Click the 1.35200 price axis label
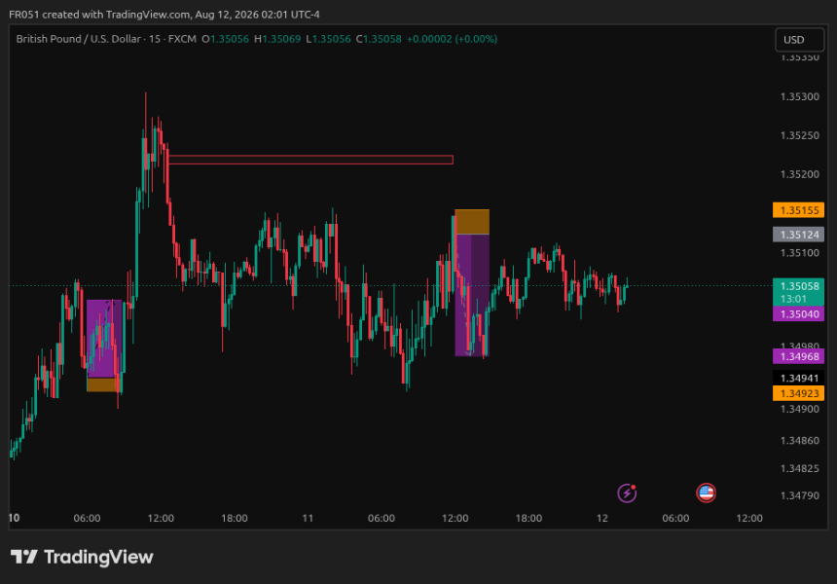This screenshot has height=584, width=837. (800, 174)
